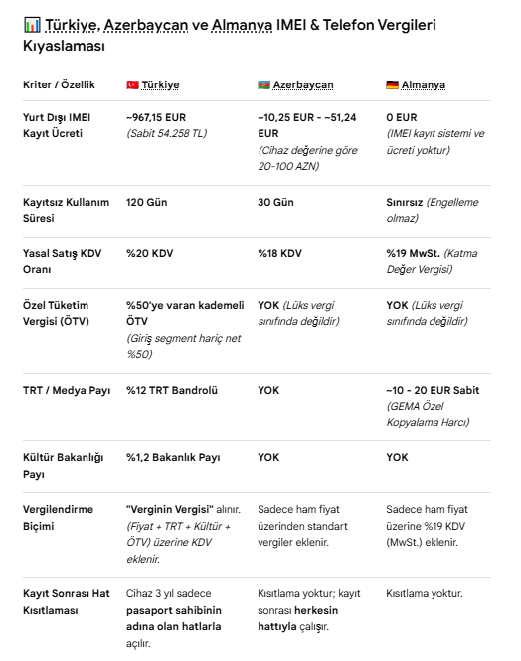Click the German flag icon

click(392, 85)
